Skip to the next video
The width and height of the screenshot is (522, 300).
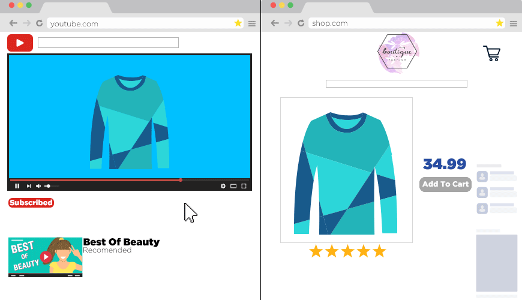click(x=28, y=186)
